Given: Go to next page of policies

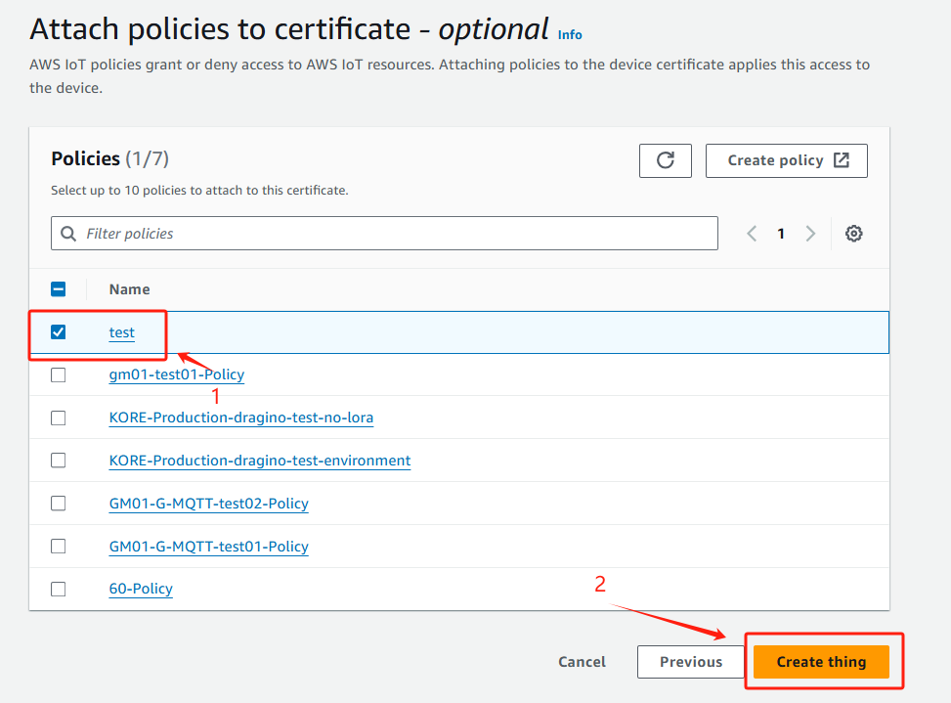Looking at the screenshot, I should (810, 234).
